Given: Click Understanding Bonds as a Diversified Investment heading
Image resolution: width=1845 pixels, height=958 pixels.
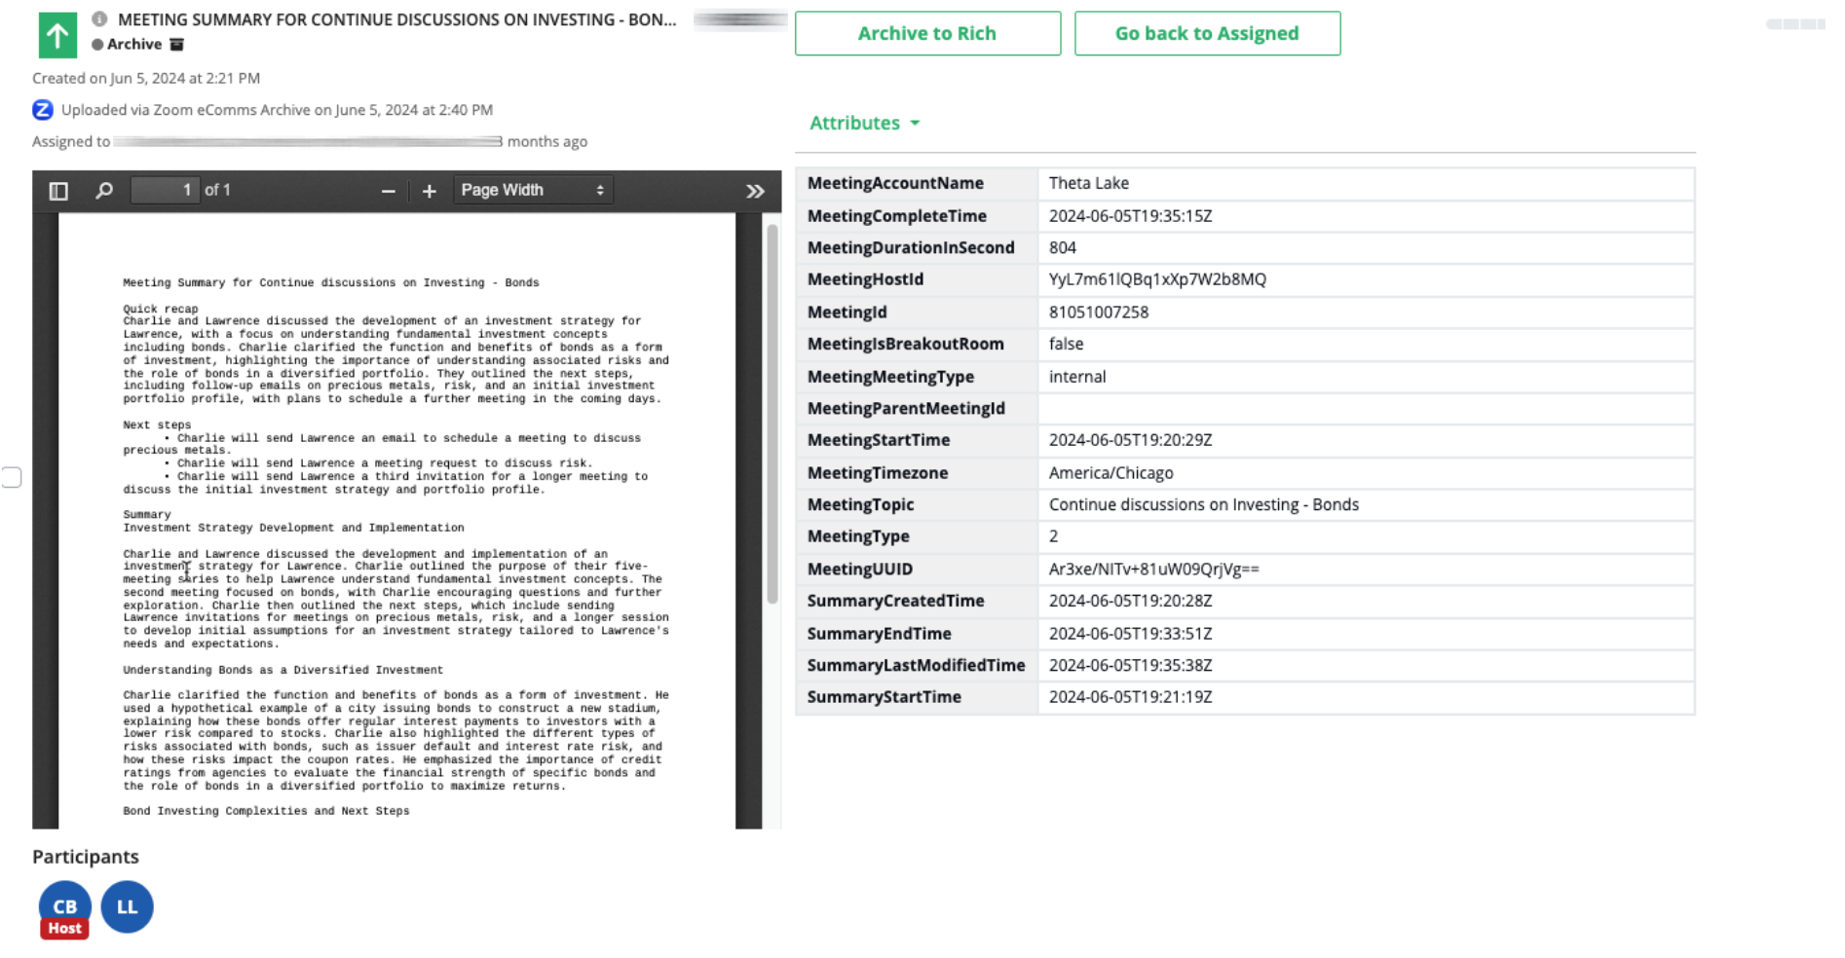Looking at the screenshot, I should [282, 670].
